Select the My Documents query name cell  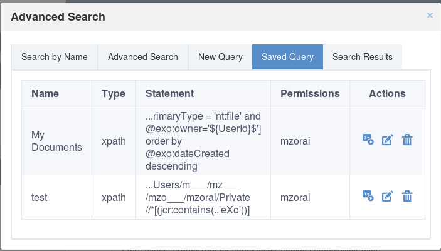57,141
